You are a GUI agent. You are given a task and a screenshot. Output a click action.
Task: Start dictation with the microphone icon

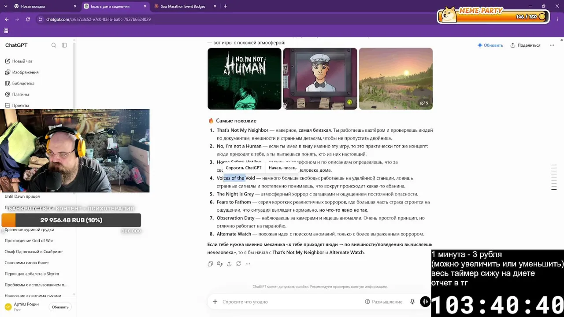pyautogui.click(x=412, y=302)
